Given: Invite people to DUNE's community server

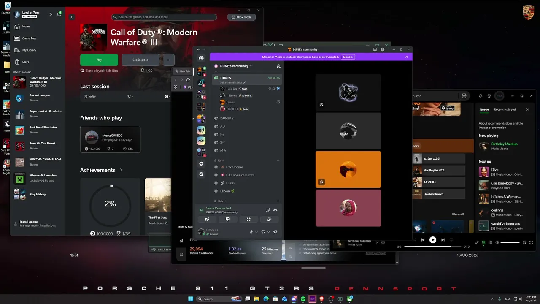Looking at the screenshot, I should point(278,66).
